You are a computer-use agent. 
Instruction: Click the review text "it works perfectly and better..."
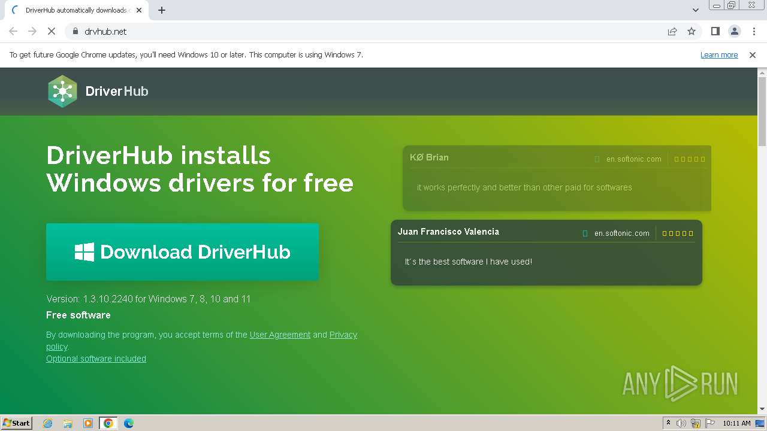click(x=524, y=187)
